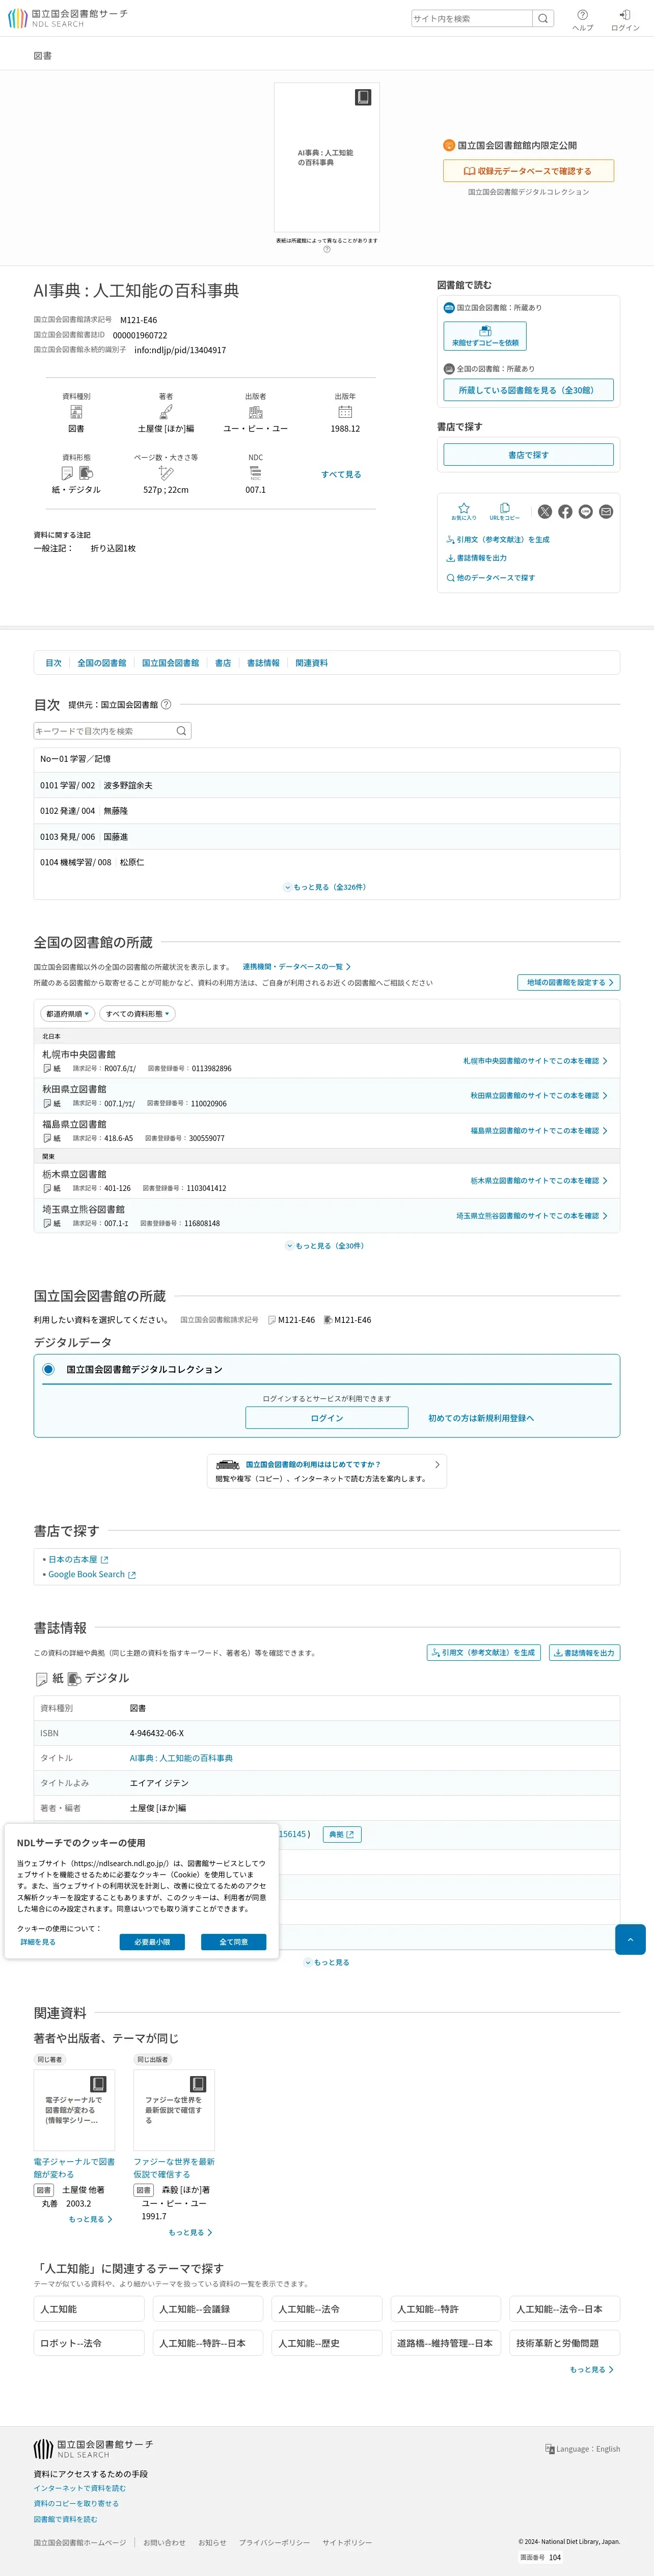654x2576 pixels.
Task: Jump to 全国の図書館 section tab
Action: (102, 663)
